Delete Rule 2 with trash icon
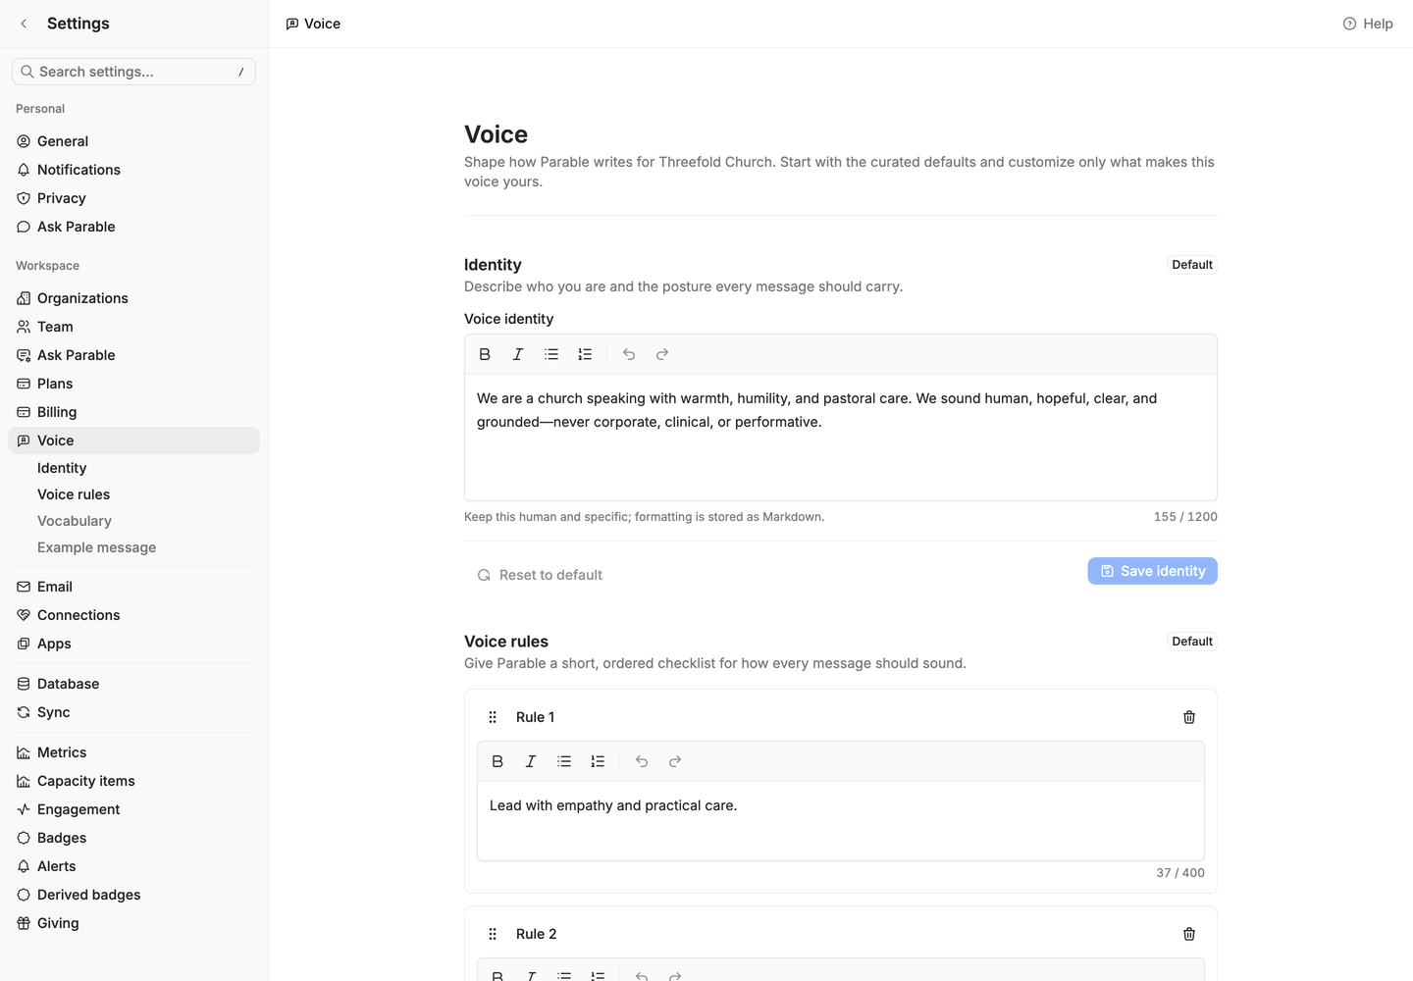Screen dimensions: 1413x981 coord(1189,934)
